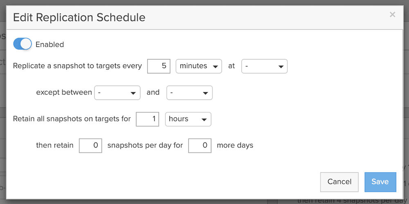Screen dimensions: 409x204
Task: Expand the 'at' time dropdown
Action: [265, 66]
